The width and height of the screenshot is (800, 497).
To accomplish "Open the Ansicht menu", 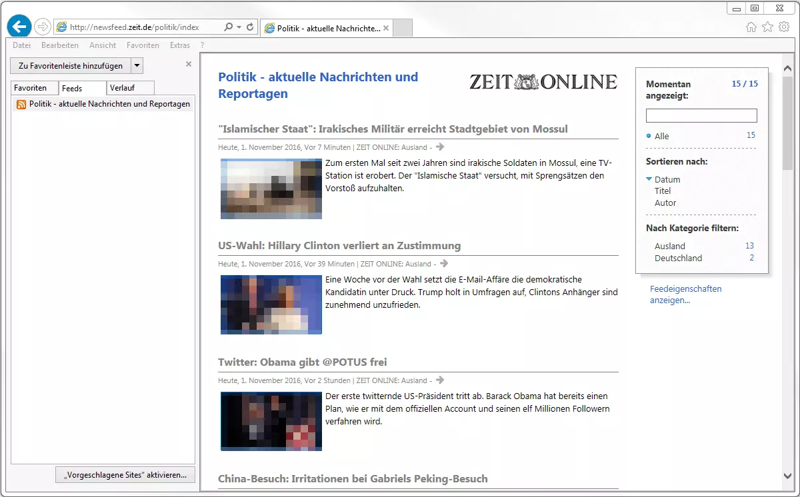I will [x=103, y=45].
